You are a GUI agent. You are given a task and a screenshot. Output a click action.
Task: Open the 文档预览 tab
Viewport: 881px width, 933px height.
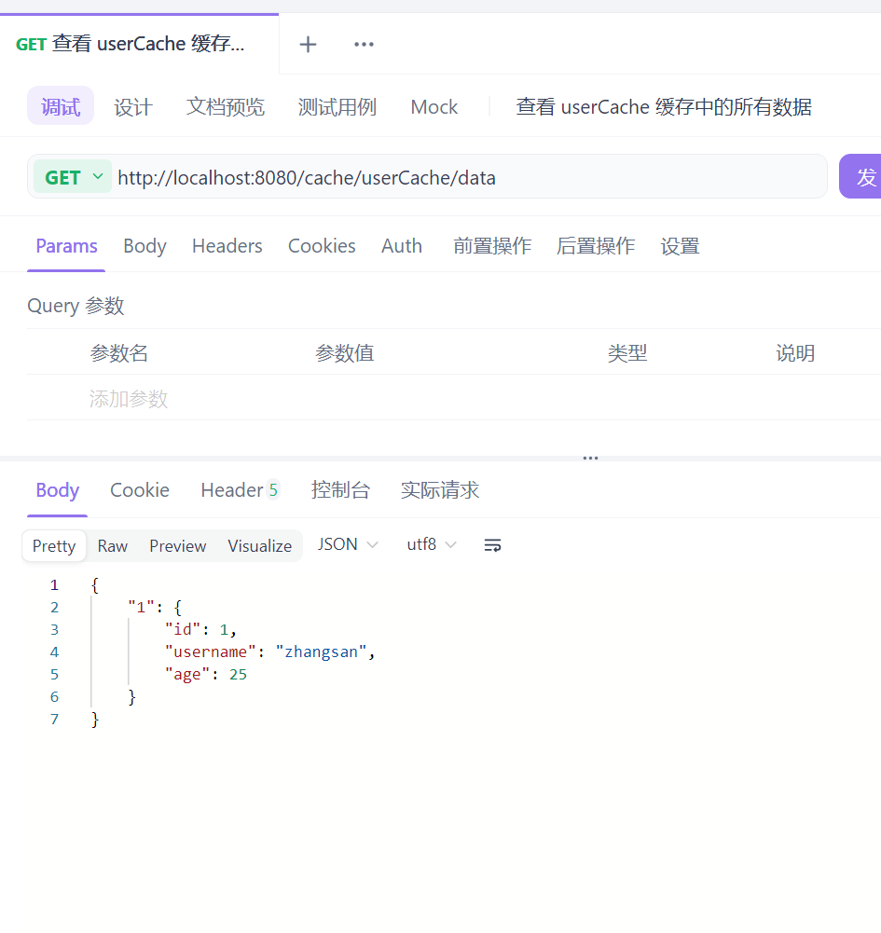(x=225, y=106)
